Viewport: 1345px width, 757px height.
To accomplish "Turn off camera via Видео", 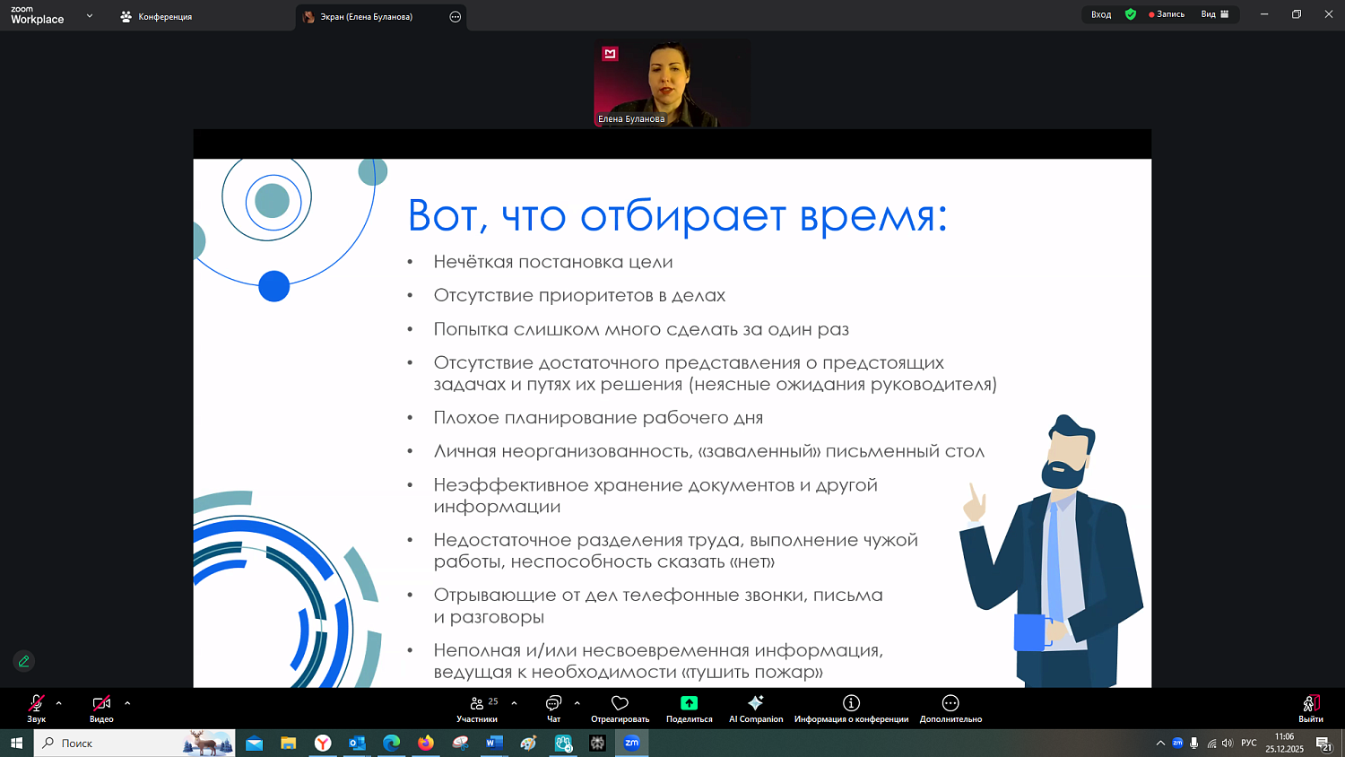I will point(100,709).
